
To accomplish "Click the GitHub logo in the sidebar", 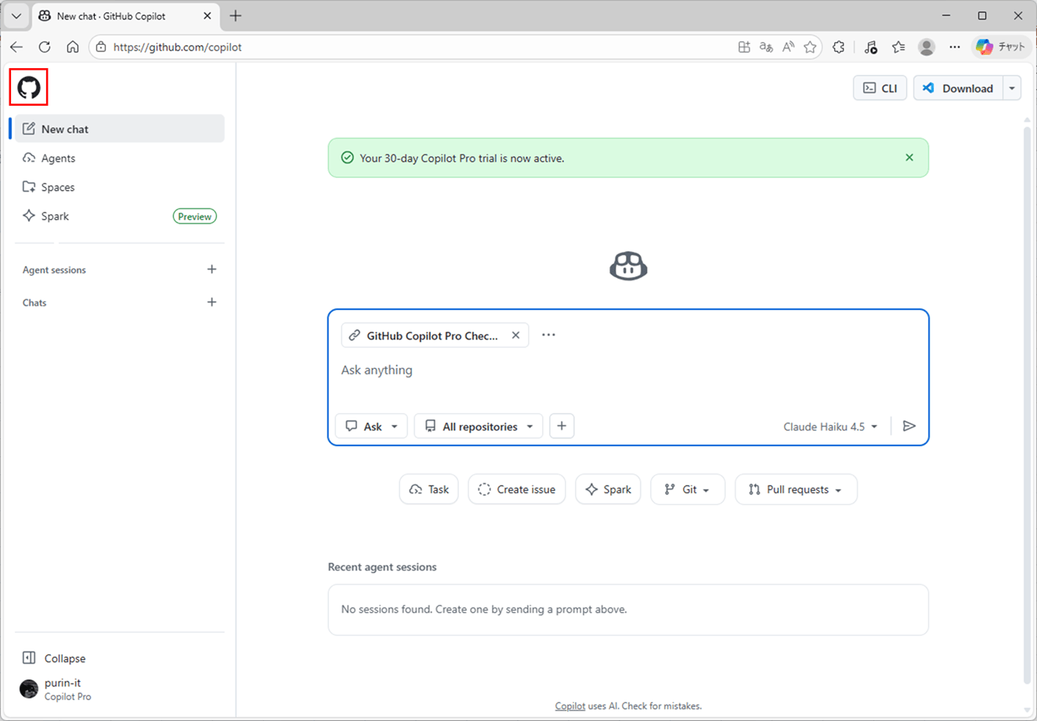I will click(28, 87).
